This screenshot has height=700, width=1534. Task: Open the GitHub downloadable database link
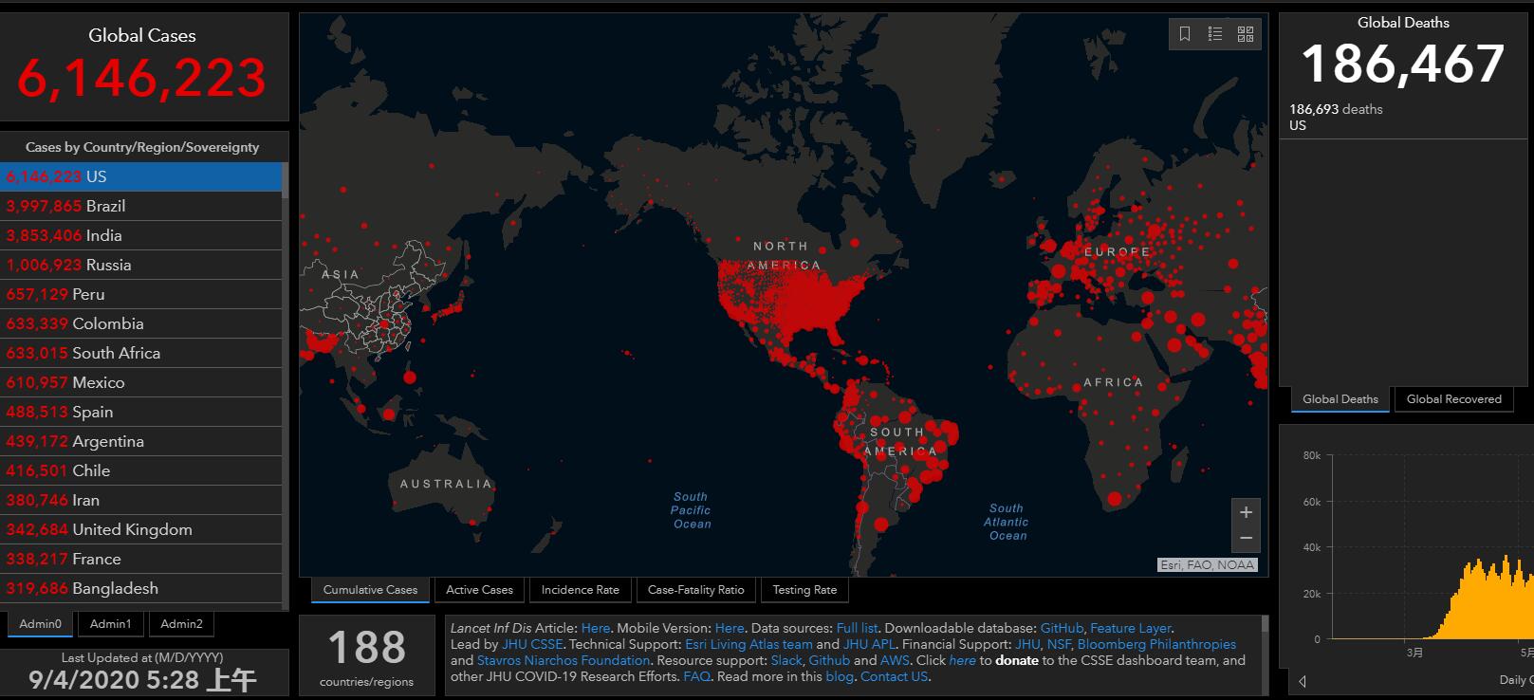coord(1062,628)
